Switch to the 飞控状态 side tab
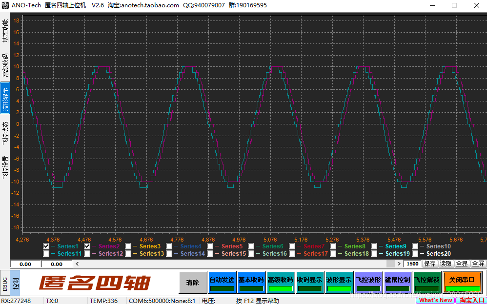Screen dimensions: 487x304 [x=5, y=133]
